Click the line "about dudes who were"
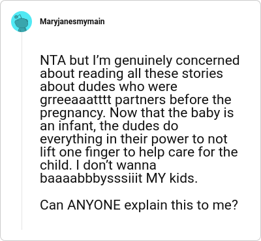The image size is (261, 241). 108,87
